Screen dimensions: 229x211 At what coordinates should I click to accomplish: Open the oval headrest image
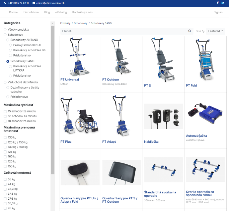click(x=80, y=172)
